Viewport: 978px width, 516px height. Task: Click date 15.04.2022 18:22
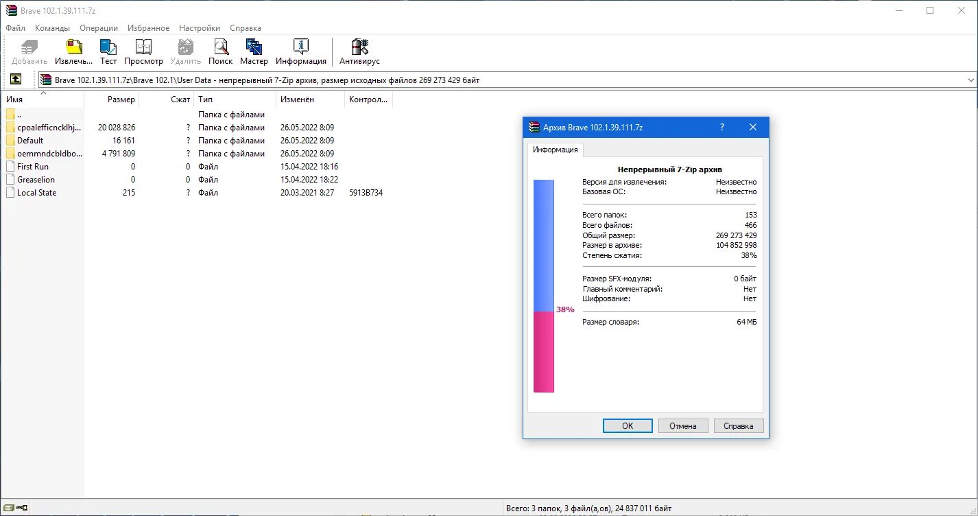point(309,180)
